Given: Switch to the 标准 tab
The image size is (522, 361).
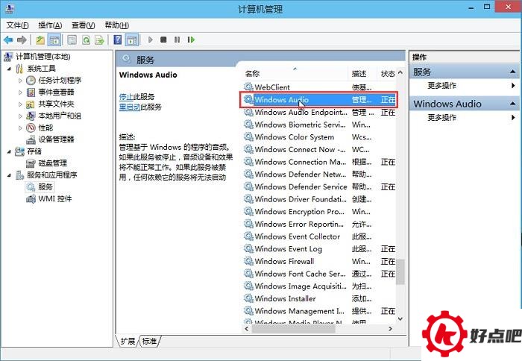Looking at the screenshot, I should [149, 342].
